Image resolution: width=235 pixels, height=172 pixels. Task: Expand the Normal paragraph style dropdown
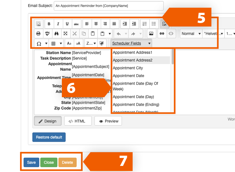(x=191, y=34)
